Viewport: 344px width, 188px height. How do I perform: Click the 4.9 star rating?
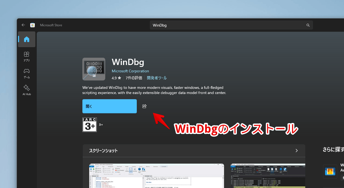click(x=116, y=78)
